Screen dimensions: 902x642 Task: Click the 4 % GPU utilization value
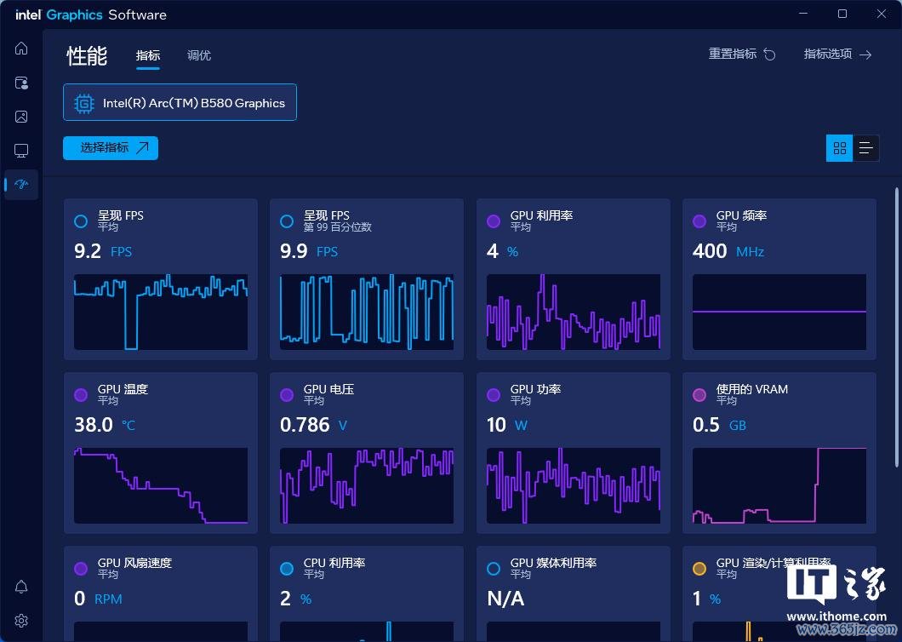click(x=503, y=251)
